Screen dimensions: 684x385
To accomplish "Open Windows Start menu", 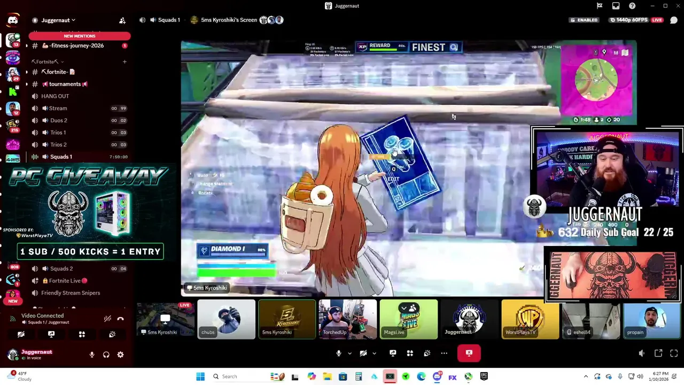I will pyautogui.click(x=200, y=376).
